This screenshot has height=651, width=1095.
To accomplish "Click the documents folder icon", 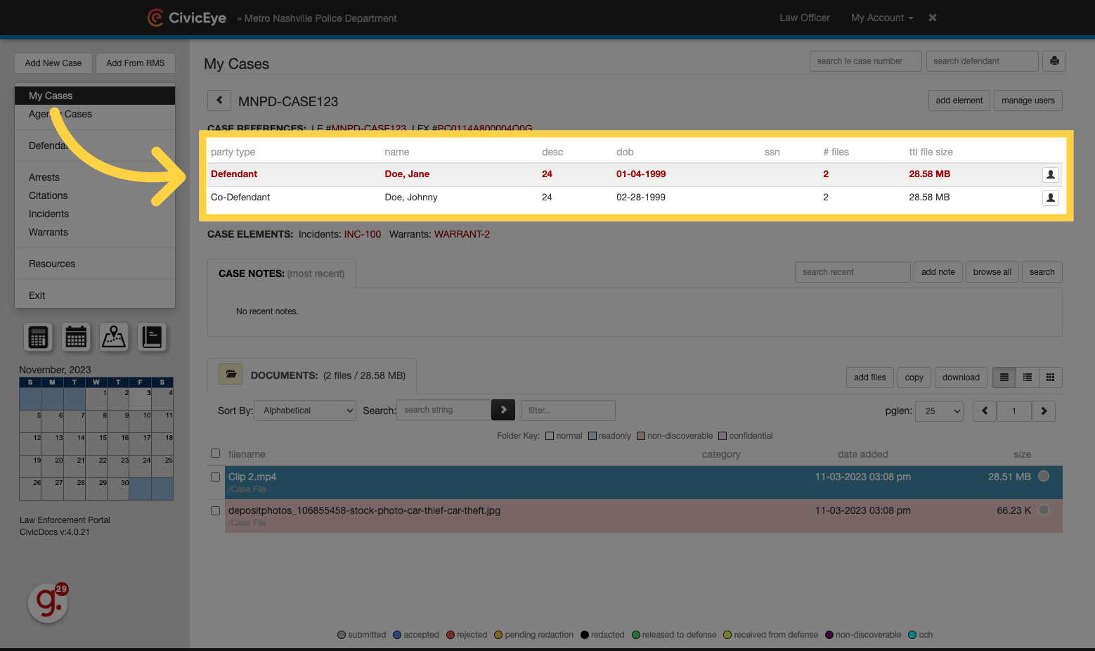I will point(231,375).
